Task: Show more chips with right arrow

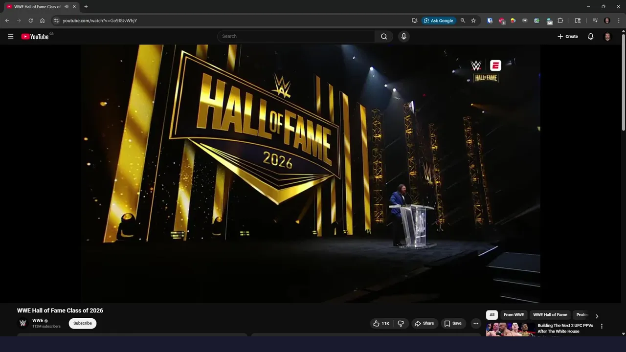Action: [x=597, y=316]
